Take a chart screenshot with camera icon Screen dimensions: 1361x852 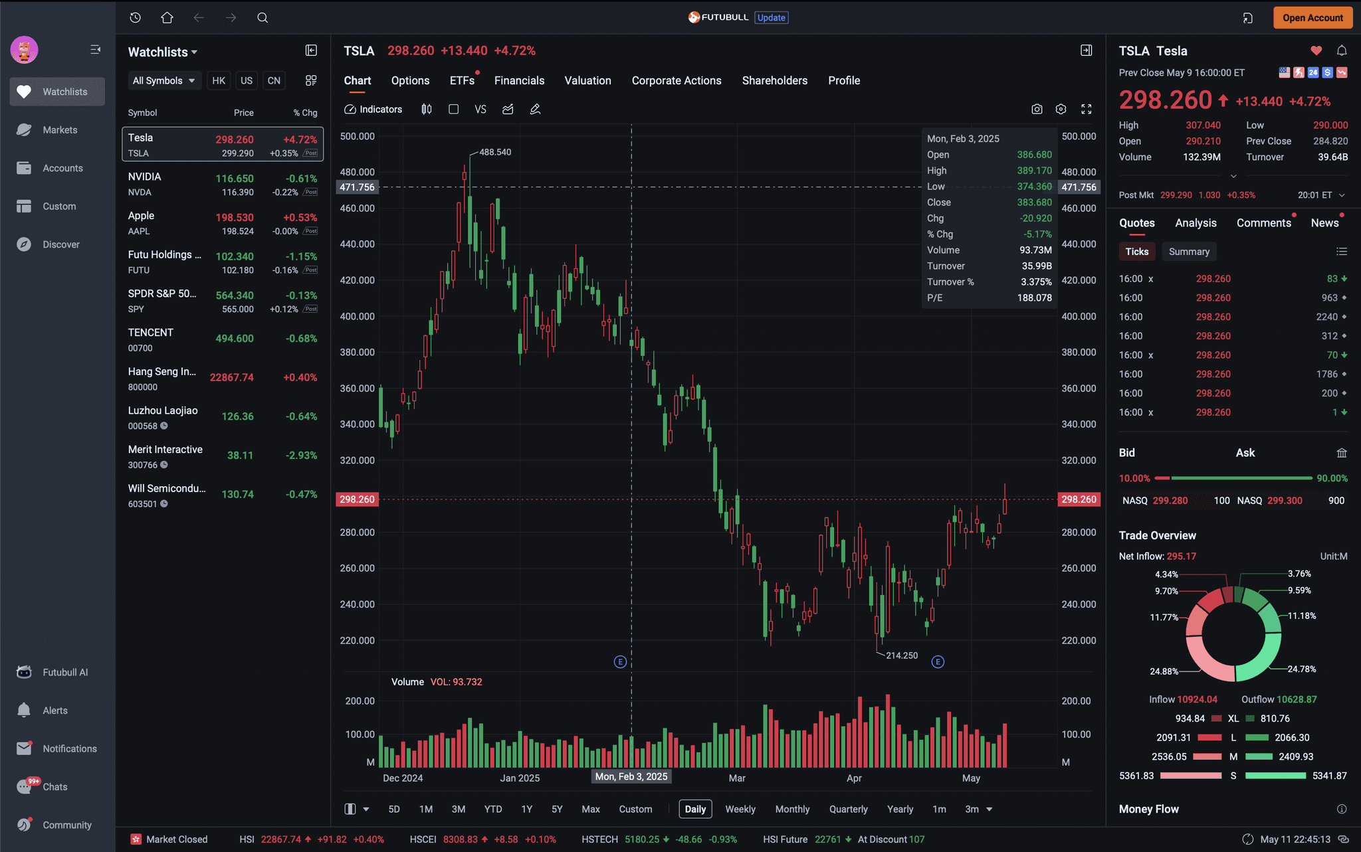point(1037,109)
